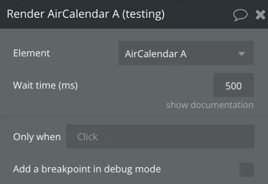Click the dark header bar beside the title

(x=197, y=14)
